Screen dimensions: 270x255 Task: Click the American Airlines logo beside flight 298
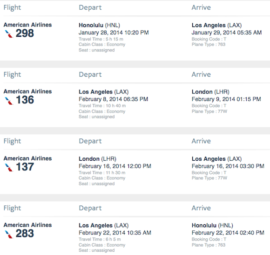coord(9,34)
